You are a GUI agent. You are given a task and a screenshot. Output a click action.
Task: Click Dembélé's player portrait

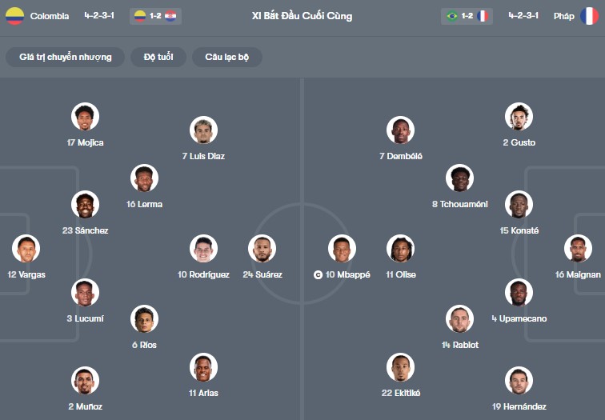400,130
